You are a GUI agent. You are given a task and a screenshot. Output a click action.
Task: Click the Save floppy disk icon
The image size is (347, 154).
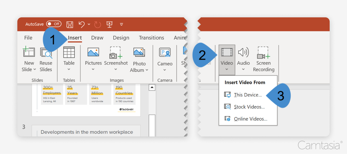point(70,24)
